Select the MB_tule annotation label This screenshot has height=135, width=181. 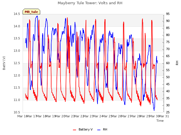tap(31, 12)
